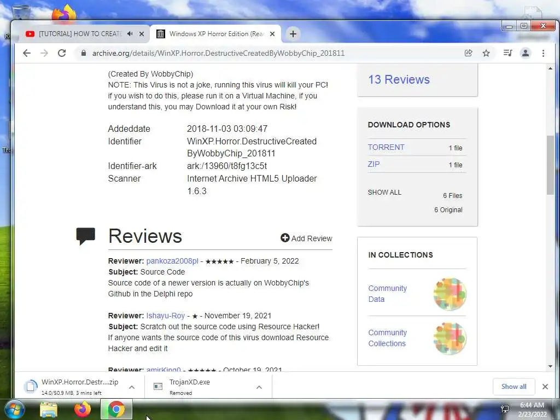Image resolution: width=560 pixels, height=420 pixels.
Task: Click the DOWNLOAD OPTIONS heading
Action: coord(409,125)
